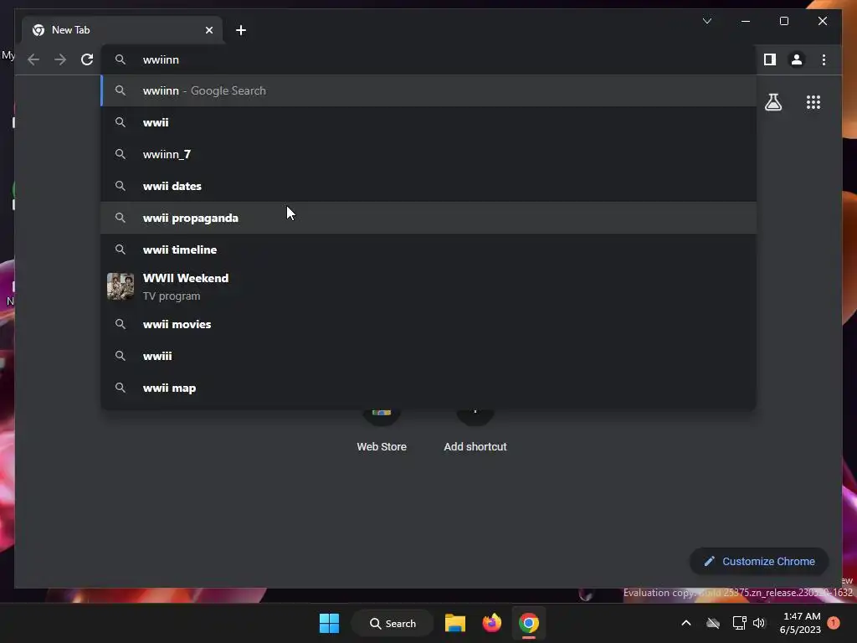The width and height of the screenshot is (857, 643).
Task: Click the OneDrive cloud tray icon
Action: click(x=713, y=623)
